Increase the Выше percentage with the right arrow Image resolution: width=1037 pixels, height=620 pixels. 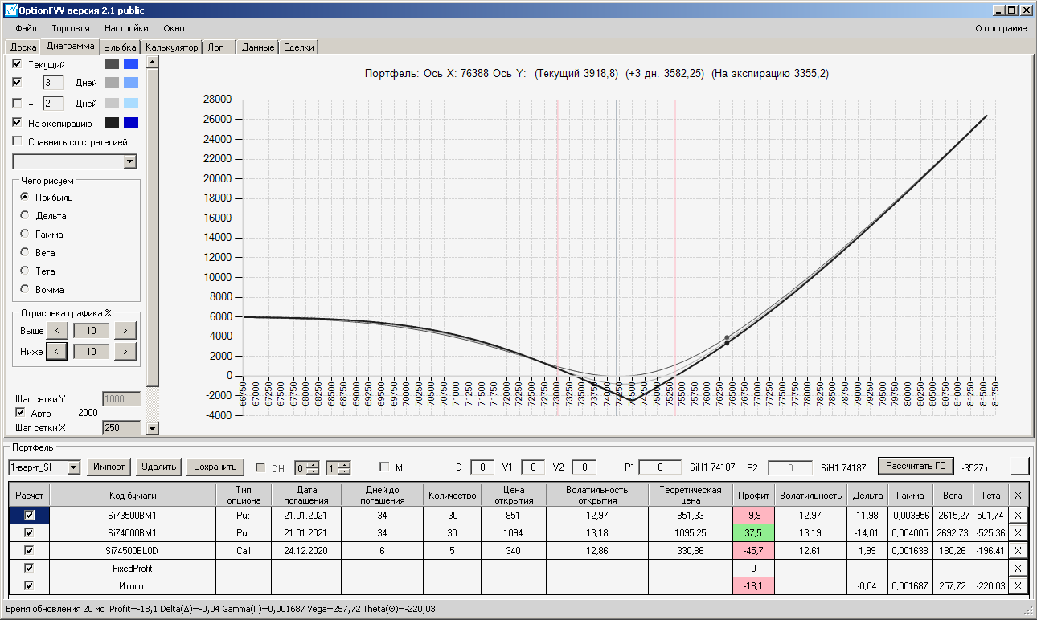125,330
